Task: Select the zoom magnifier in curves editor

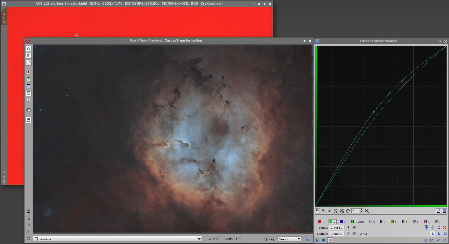Action: [367, 211]
